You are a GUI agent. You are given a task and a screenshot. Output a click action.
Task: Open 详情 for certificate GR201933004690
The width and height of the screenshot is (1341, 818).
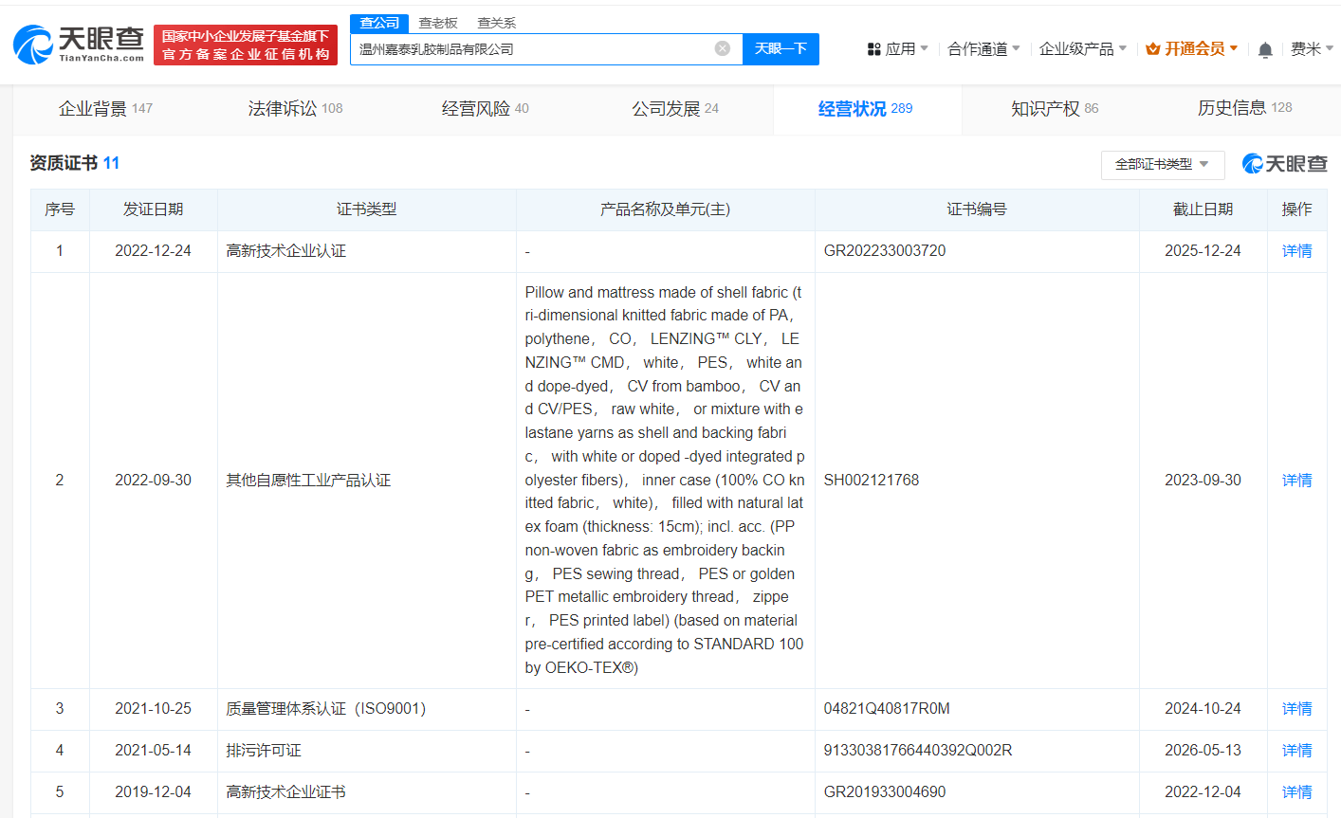(x=1296, y=792)
